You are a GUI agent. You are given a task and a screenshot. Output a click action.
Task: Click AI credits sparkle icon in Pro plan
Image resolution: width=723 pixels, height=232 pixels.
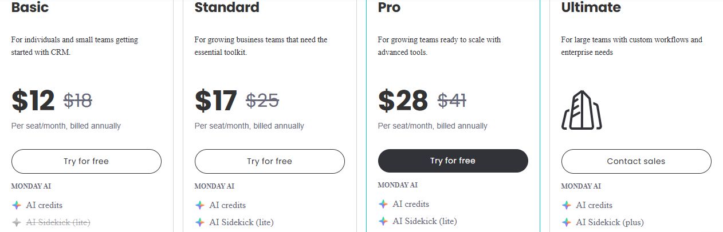pyautogui.click(x=383, y=204)
